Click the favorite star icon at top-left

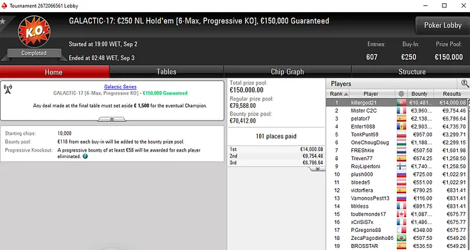(3, 21)
